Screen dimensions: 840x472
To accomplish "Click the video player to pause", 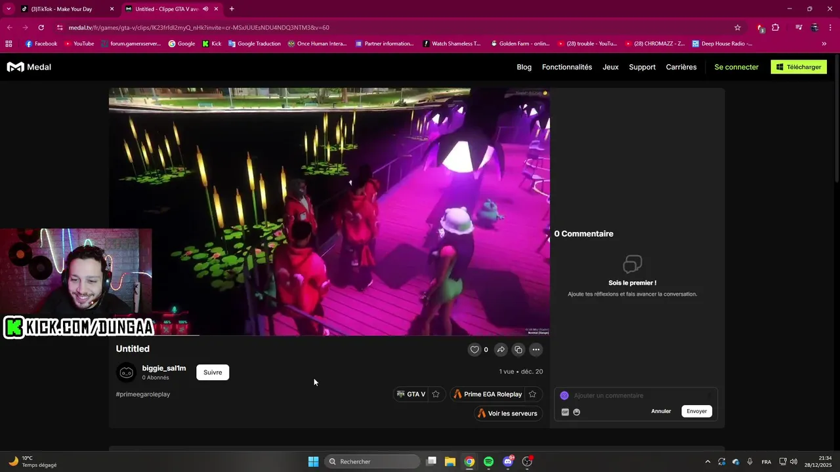I will point(329,211).
